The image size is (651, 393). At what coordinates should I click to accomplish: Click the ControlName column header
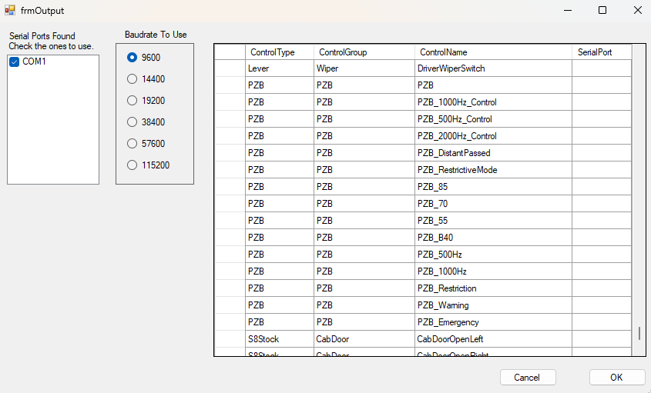[493, 52]
